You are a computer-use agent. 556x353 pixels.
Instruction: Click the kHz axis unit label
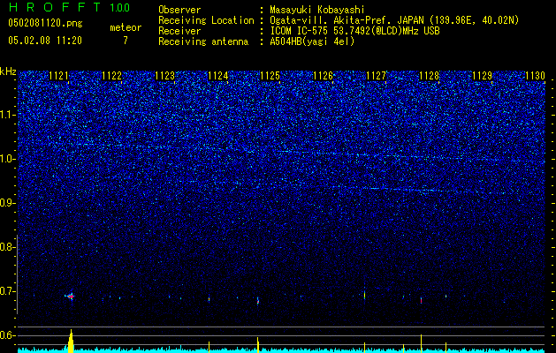[x=8, y=71]
